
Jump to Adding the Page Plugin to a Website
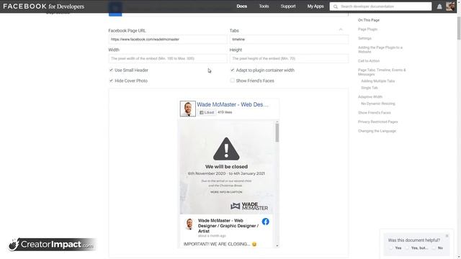(x=380, y=50)
